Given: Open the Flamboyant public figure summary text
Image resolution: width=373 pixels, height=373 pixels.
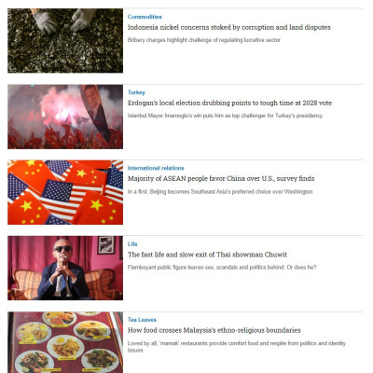Looking at the screenshot, I should (222, 268).
